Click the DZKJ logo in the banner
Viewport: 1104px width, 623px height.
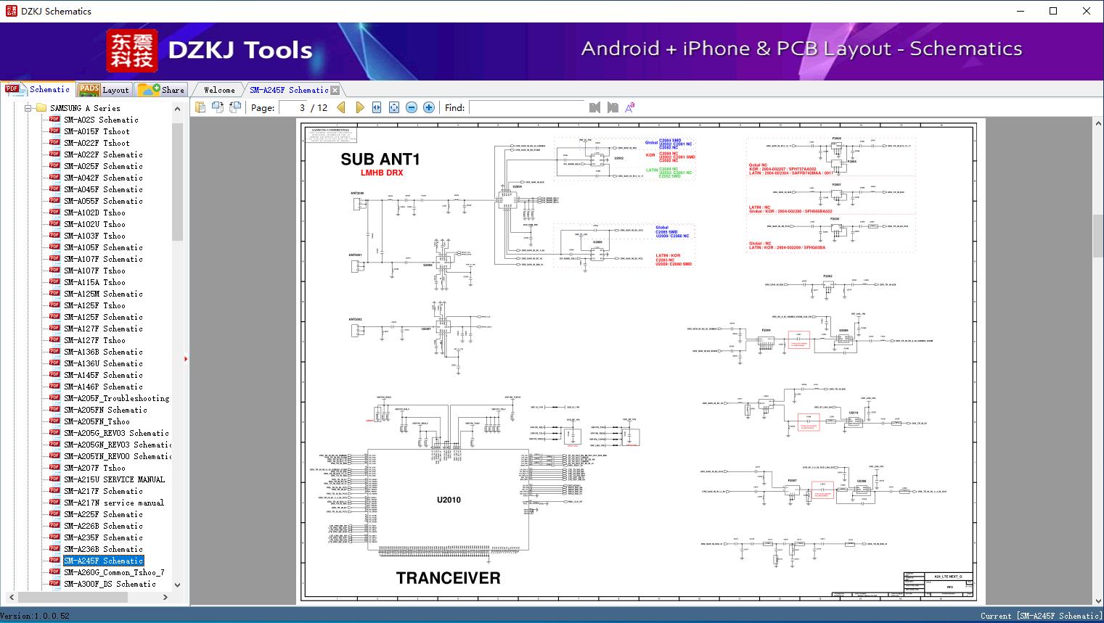point(131,51)
